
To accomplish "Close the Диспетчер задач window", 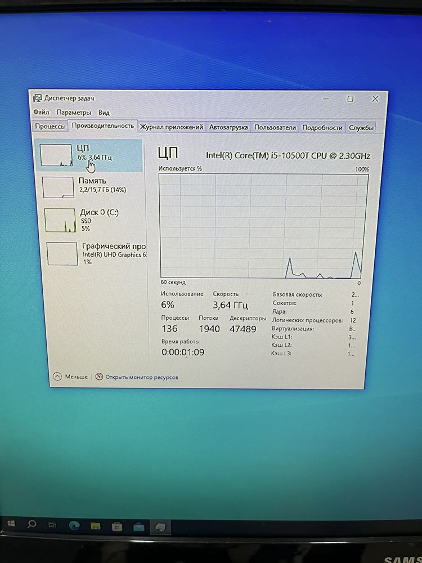I will click(x=375, y=99).
